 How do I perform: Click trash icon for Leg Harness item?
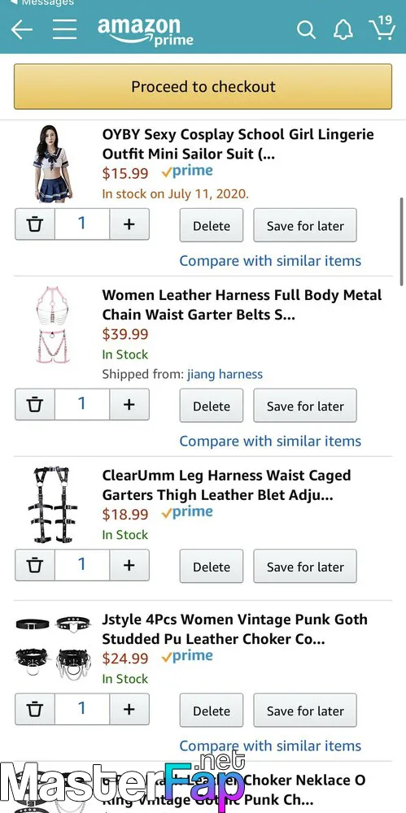point(35,566)
